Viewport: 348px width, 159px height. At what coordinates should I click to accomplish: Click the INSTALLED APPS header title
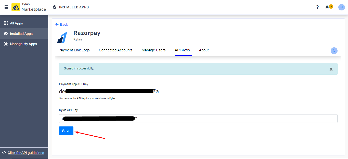pyautogui.click(x=74, y=7)
